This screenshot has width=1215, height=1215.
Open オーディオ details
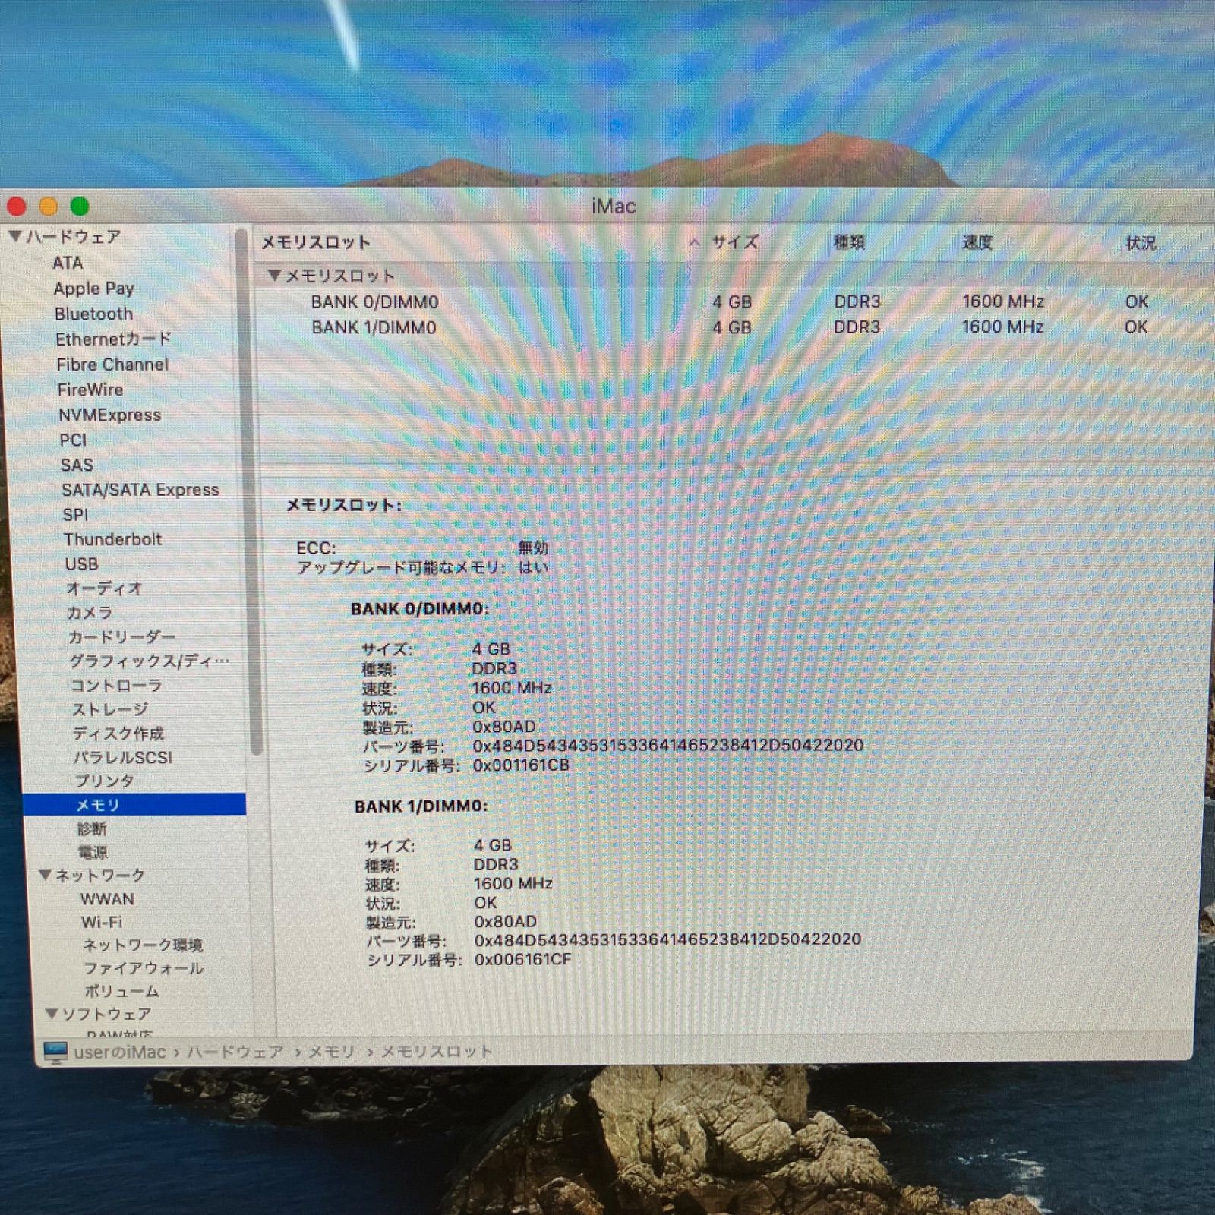tap(104, 588)
